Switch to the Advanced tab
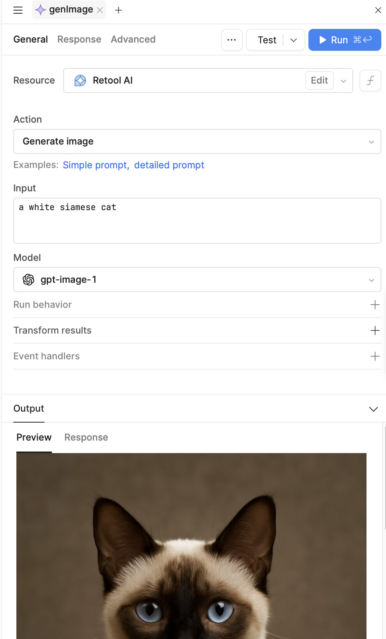 (133, 39)
